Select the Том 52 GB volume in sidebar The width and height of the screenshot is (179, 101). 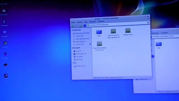point(78,36)
